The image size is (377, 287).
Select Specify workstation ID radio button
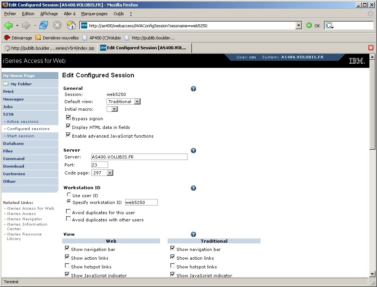pos(69,201)
